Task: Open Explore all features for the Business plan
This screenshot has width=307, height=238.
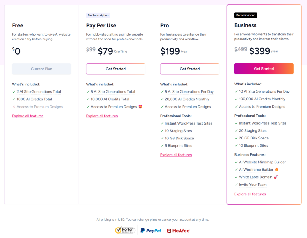Action: 250,194
